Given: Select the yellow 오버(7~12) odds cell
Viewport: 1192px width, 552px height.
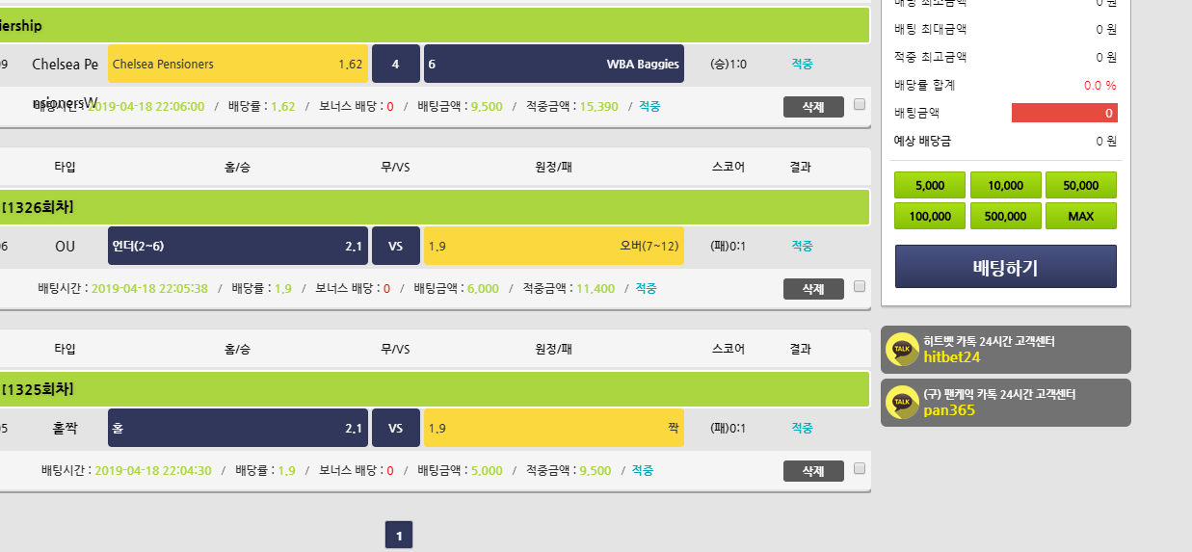Looking at the screenshot, I should (x=553, y=246).
